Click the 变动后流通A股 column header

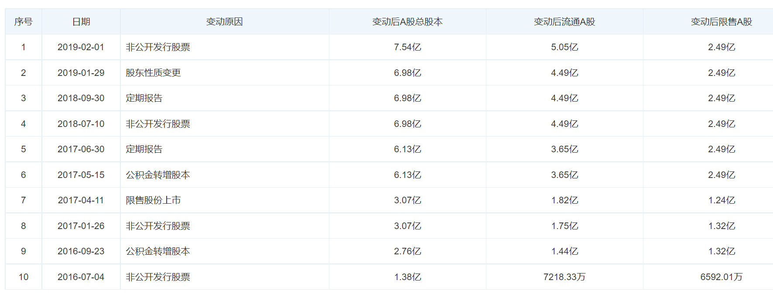point(564,22)
